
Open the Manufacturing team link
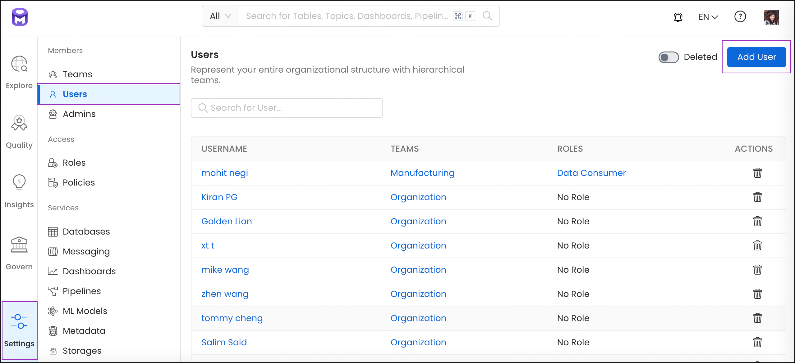pyautogui.click(x=422, y=173)
